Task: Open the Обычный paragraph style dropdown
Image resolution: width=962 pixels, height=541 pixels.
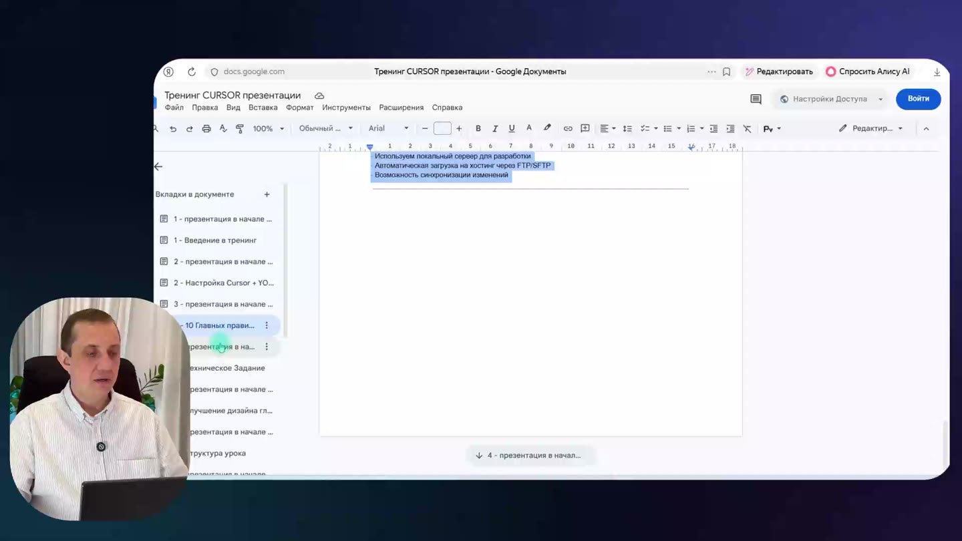Action: [326, 129]
